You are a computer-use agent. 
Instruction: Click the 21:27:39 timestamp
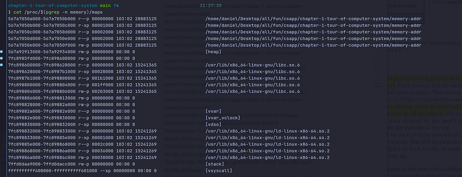[x=210, y=6]
